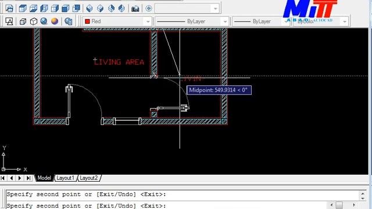Viewport: 372px width, 209px height.
Task: Set SW Isometric view
Action: point(90,9)
